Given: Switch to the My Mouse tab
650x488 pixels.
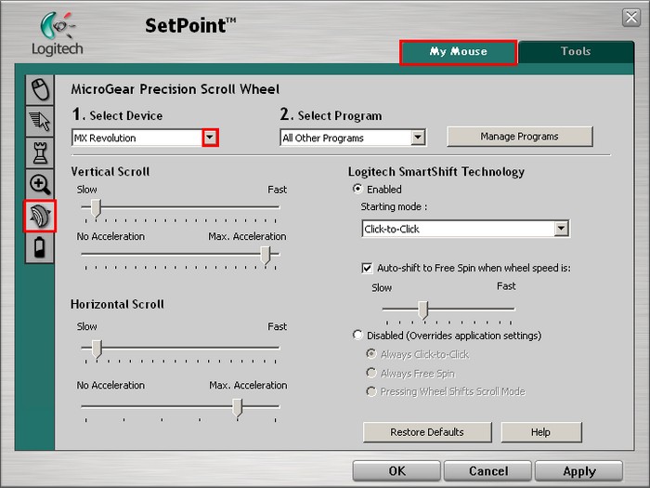Looking at the screenshot, I should 459,52.
